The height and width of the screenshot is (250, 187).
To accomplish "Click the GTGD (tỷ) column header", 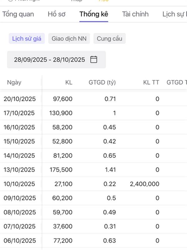I will 102,82.
